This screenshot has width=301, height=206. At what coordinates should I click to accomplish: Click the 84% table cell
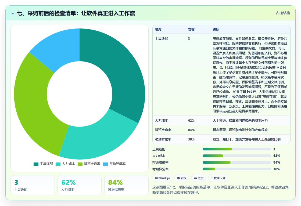[191, 130]
